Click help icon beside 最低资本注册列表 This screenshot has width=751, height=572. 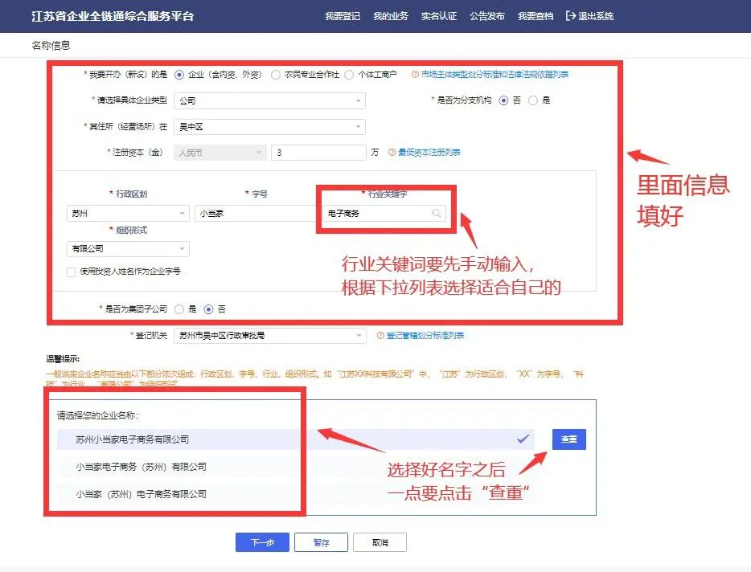[x=392, y=152]
